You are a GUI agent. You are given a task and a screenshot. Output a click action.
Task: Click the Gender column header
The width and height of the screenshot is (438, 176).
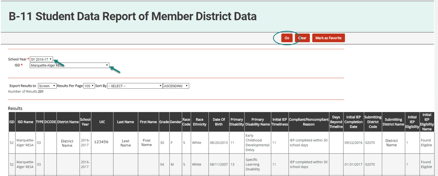coord(176,122)
